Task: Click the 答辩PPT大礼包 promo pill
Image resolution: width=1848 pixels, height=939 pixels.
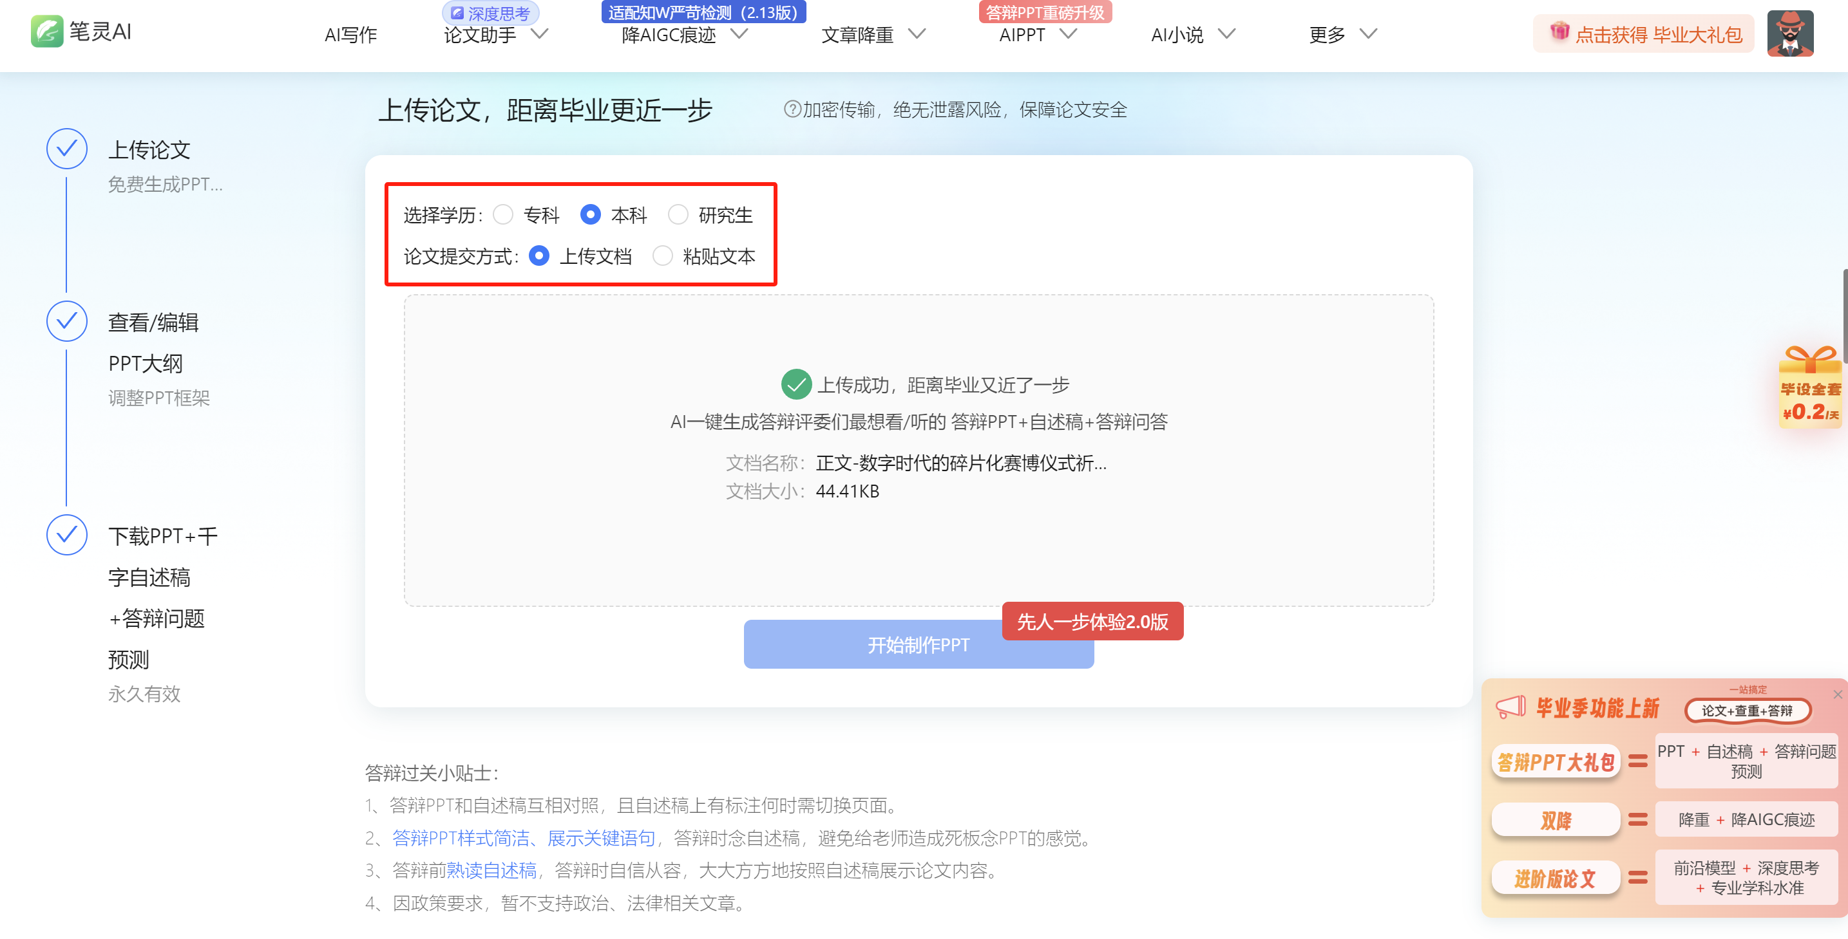Action: tap(1556, 761)
